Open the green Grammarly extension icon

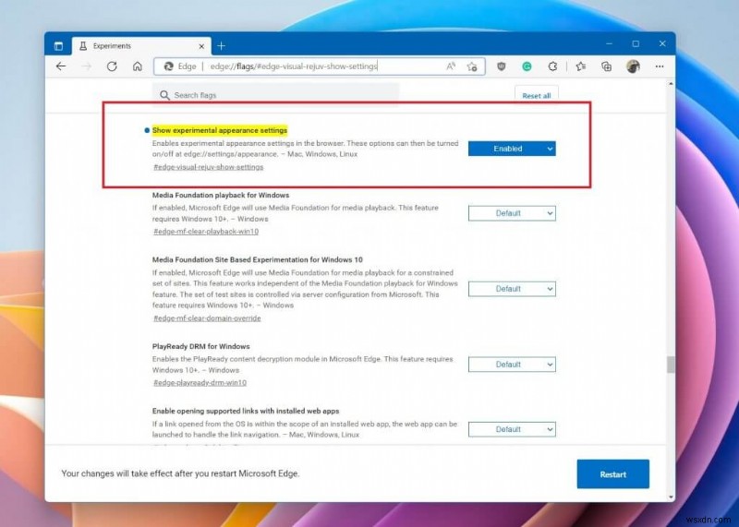click(x=527, y=66)
